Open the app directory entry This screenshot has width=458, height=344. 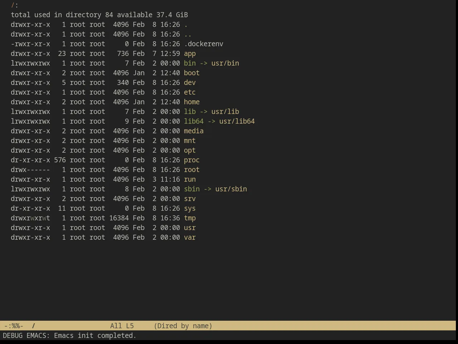click(190, 54)
